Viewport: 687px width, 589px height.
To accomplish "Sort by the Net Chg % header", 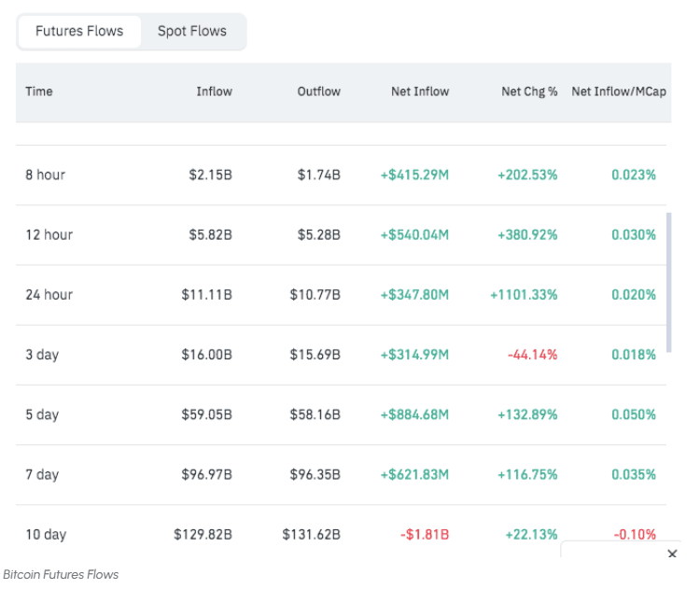I will click(529, 91).
